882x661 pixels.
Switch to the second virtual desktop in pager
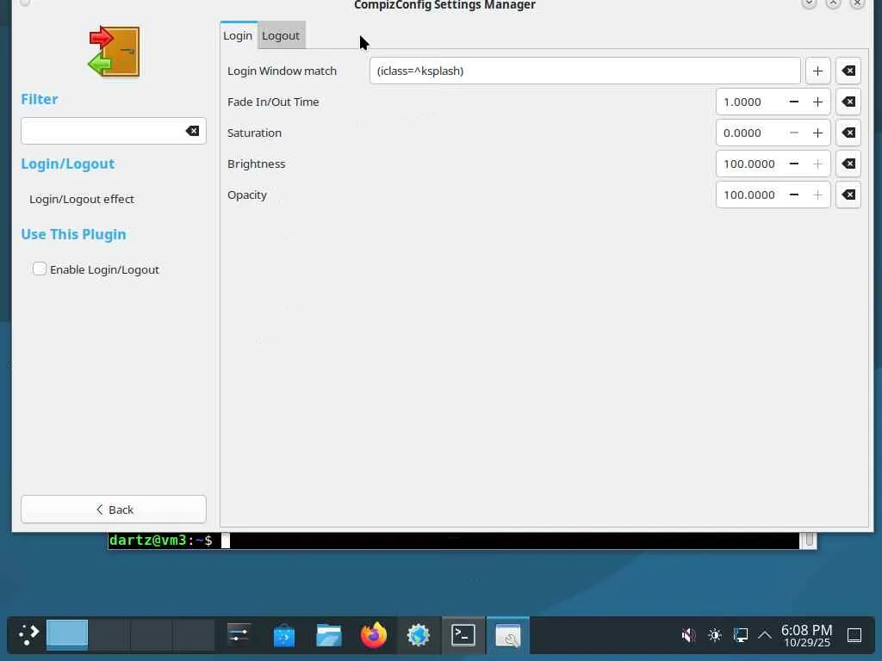109,635
